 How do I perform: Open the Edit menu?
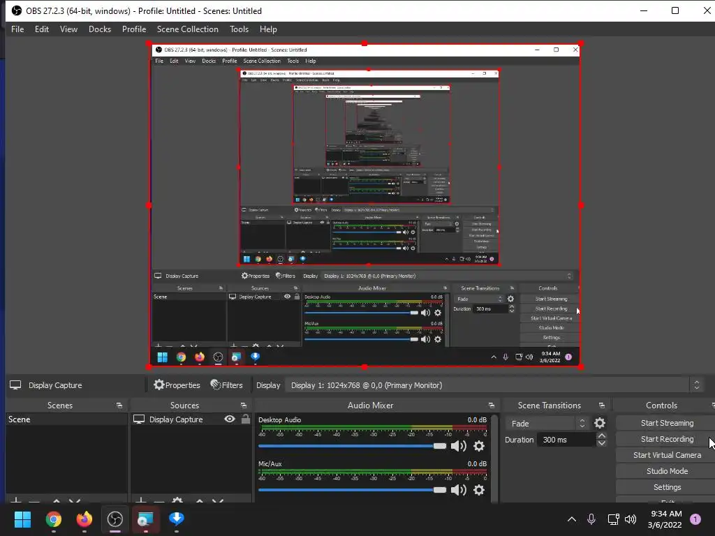pos(41,29)
